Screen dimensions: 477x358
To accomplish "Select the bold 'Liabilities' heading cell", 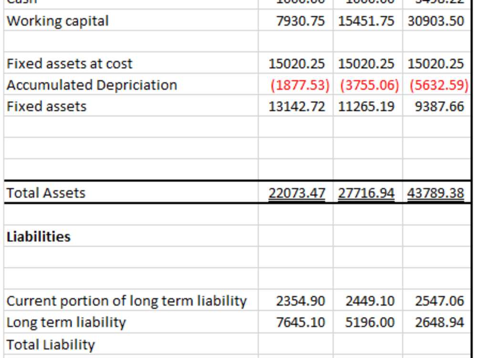I will tap(131, 236).
